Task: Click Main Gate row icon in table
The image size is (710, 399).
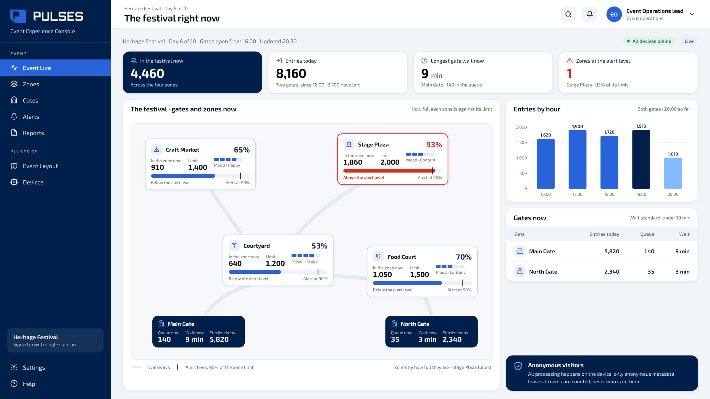Action: 520,251
